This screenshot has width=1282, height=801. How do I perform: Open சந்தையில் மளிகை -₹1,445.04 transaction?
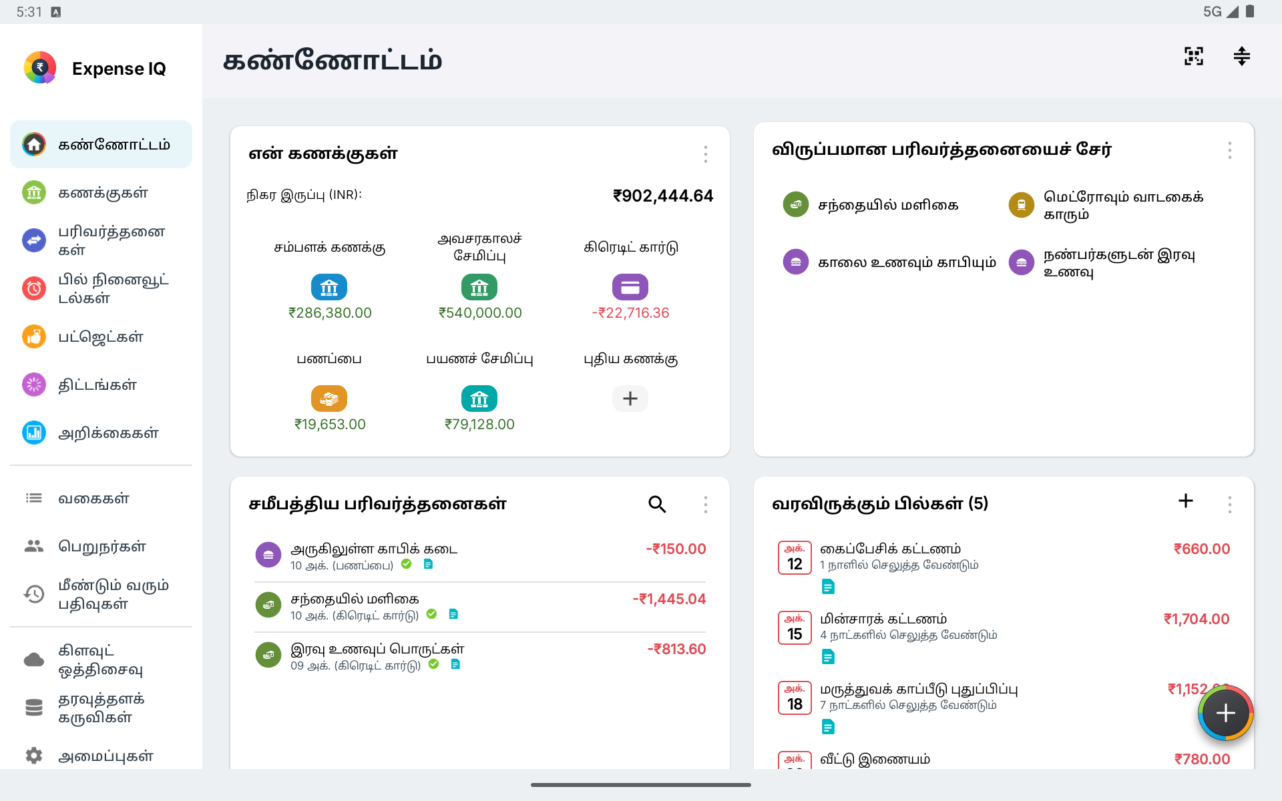click(480, 607)
